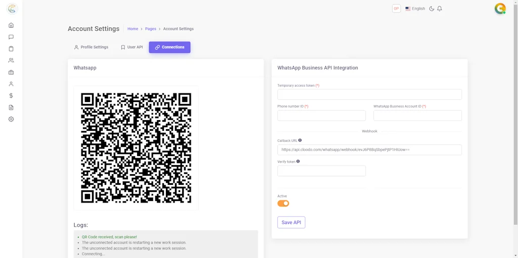The image size is (518, 258).
Task: Open the English language dropdown
Action: [x=415, y=9]
